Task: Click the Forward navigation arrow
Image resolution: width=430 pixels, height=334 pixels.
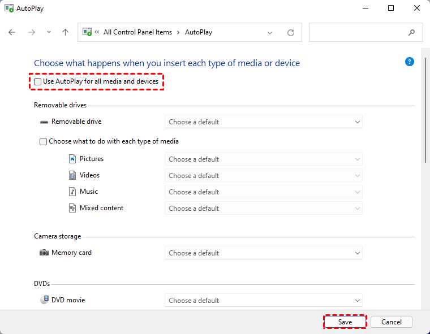Action: (x=32, y=32)
